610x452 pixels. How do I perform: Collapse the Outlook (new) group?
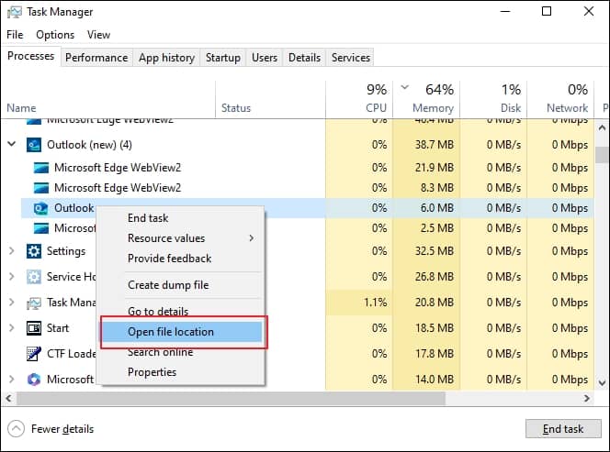point(12,144)
